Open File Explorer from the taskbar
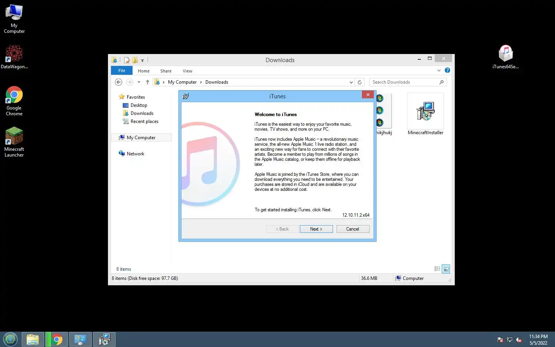 33,339
